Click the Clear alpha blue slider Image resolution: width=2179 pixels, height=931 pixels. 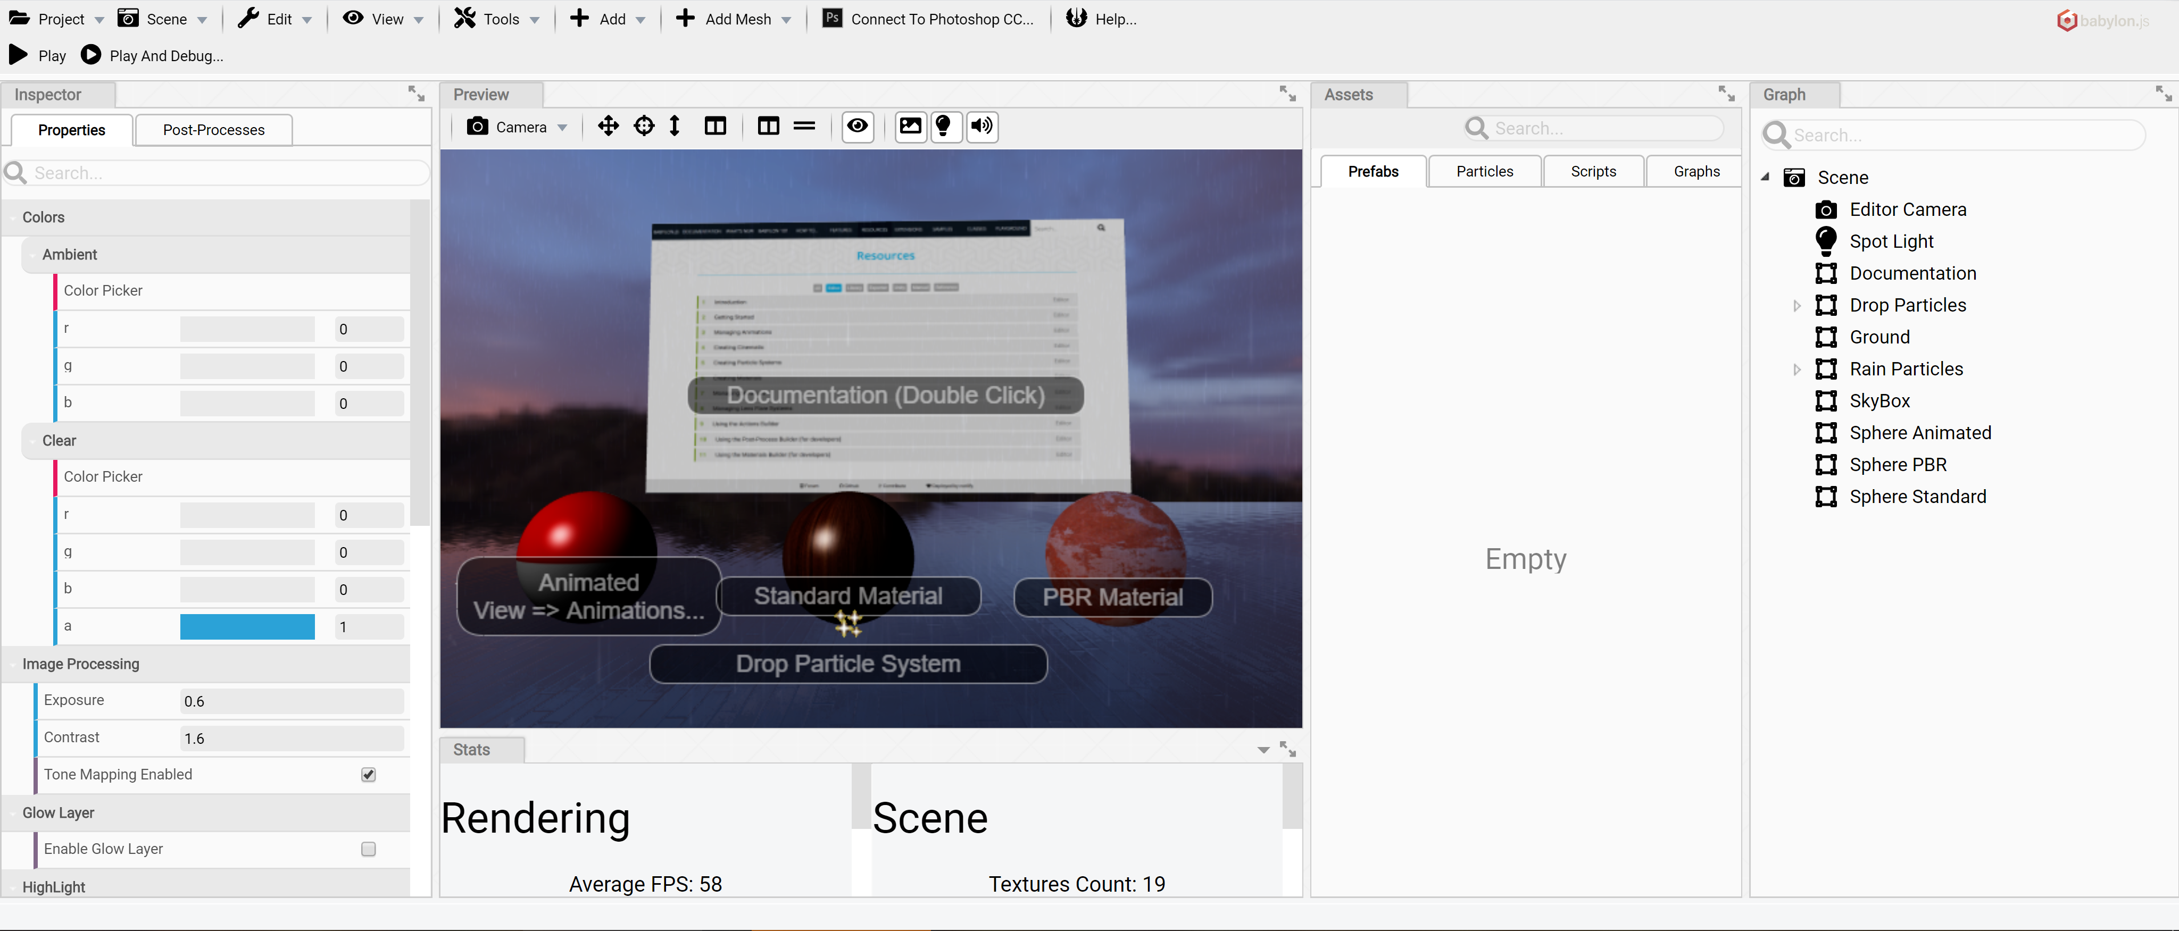(247, 626)
